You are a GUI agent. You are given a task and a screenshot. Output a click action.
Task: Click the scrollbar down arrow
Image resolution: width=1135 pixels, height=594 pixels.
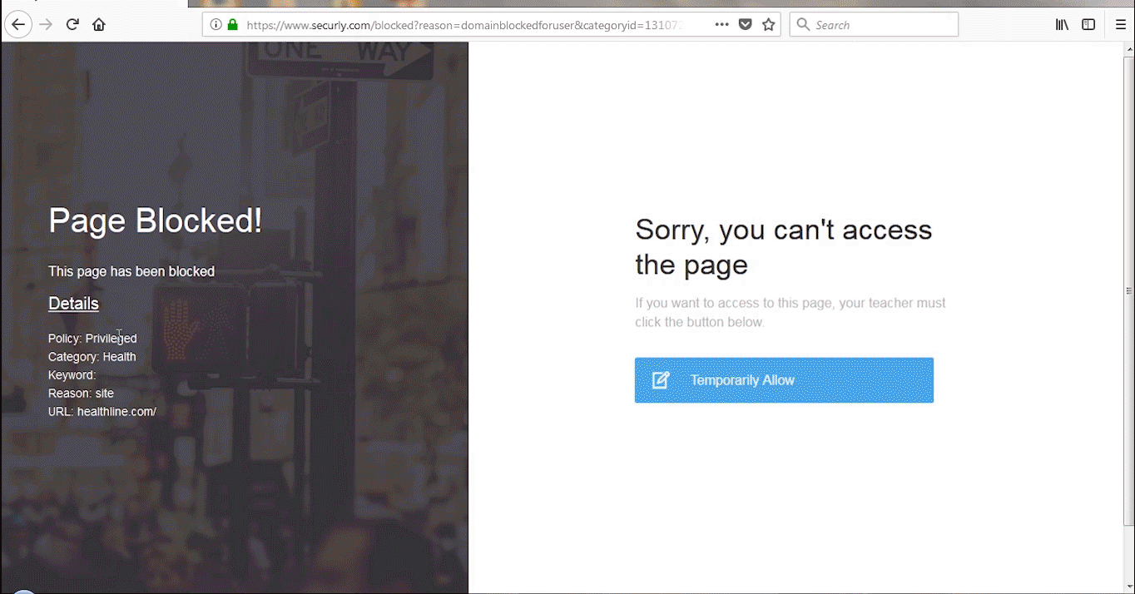1129,587
